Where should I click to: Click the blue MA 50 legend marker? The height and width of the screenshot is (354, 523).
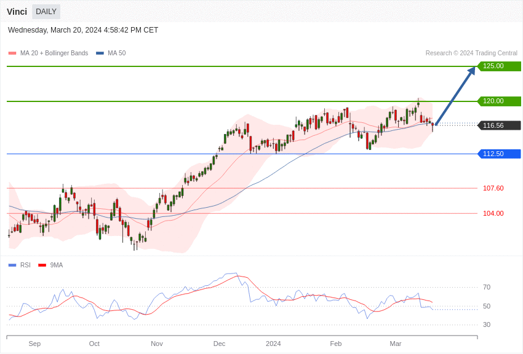100,53
